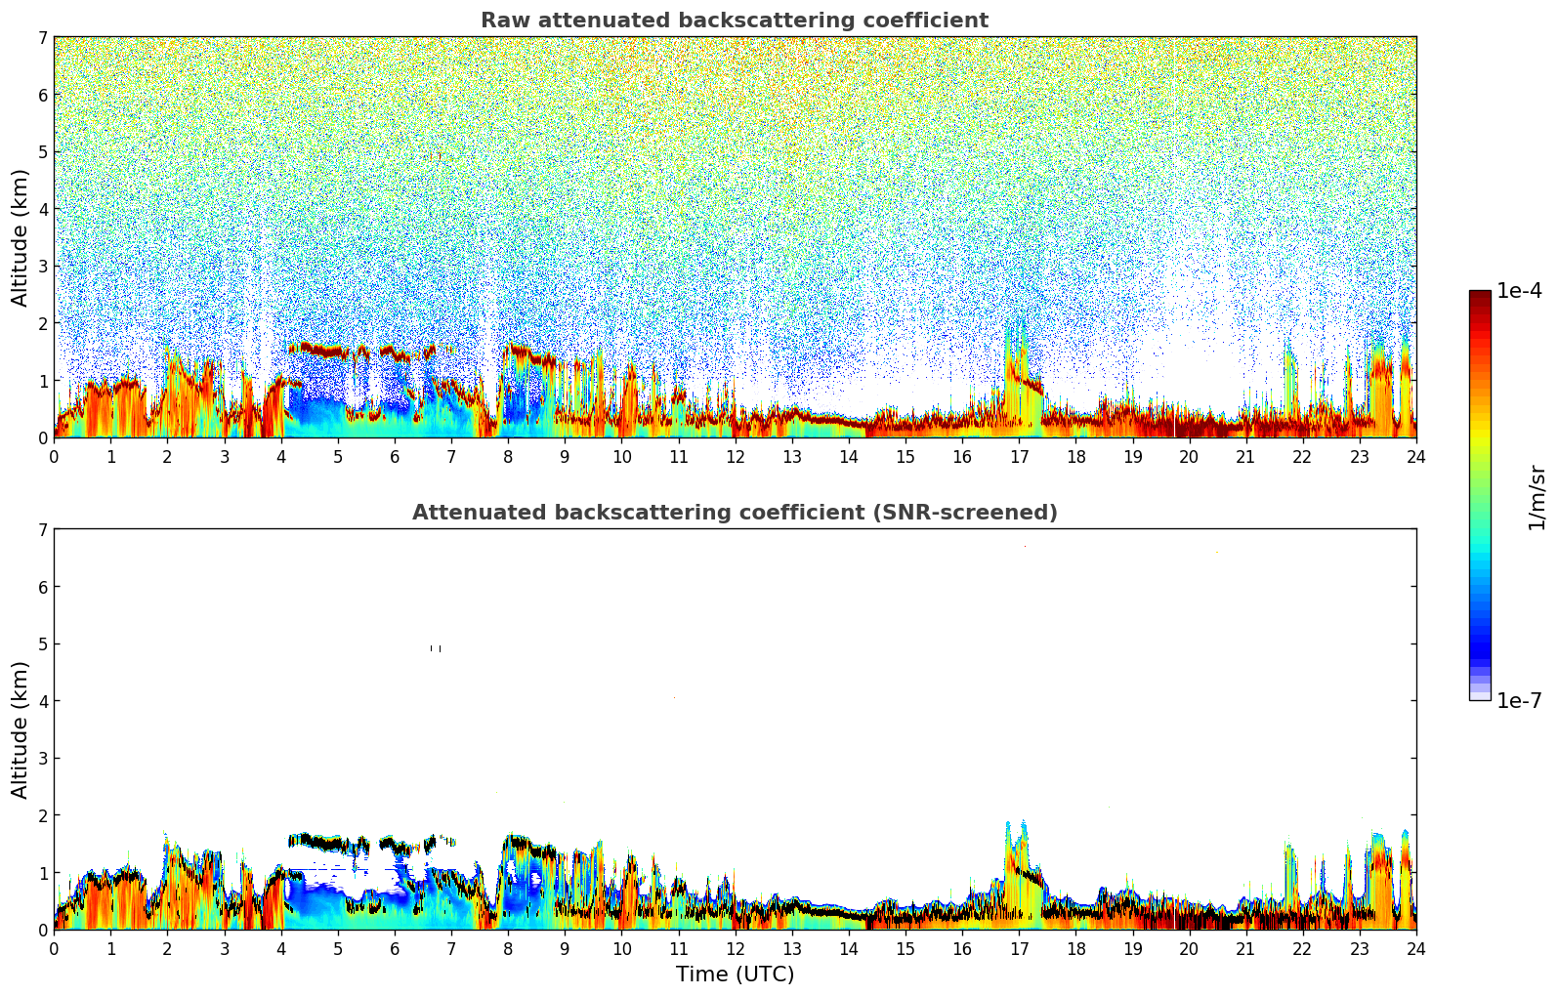Click the "Attenuated backscattering coefficient (SNR-screened)" title
This screenshot has width=1558, height=996.
735,513
